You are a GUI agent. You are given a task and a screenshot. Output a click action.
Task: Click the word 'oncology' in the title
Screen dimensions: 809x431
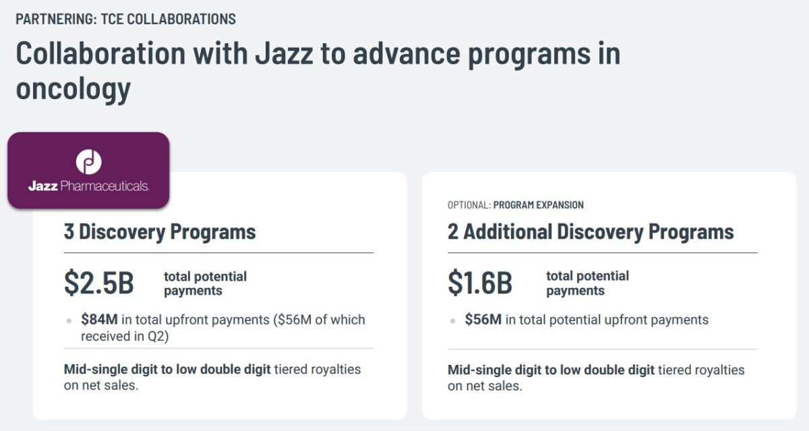pyautogui.click(x=73, y=88)
